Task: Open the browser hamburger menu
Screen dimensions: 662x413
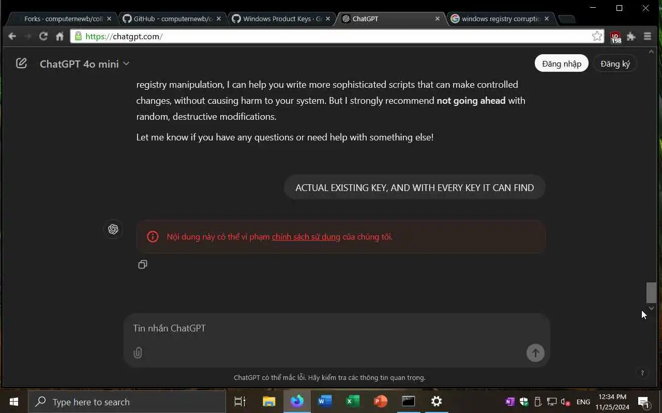Action: point(648,36)
